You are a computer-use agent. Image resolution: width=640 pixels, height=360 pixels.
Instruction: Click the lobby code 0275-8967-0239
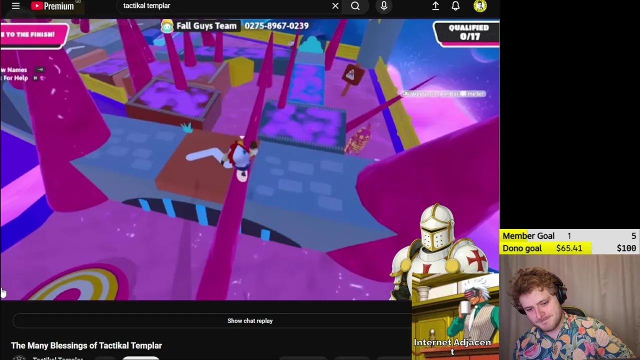click(x=276, y=26)
